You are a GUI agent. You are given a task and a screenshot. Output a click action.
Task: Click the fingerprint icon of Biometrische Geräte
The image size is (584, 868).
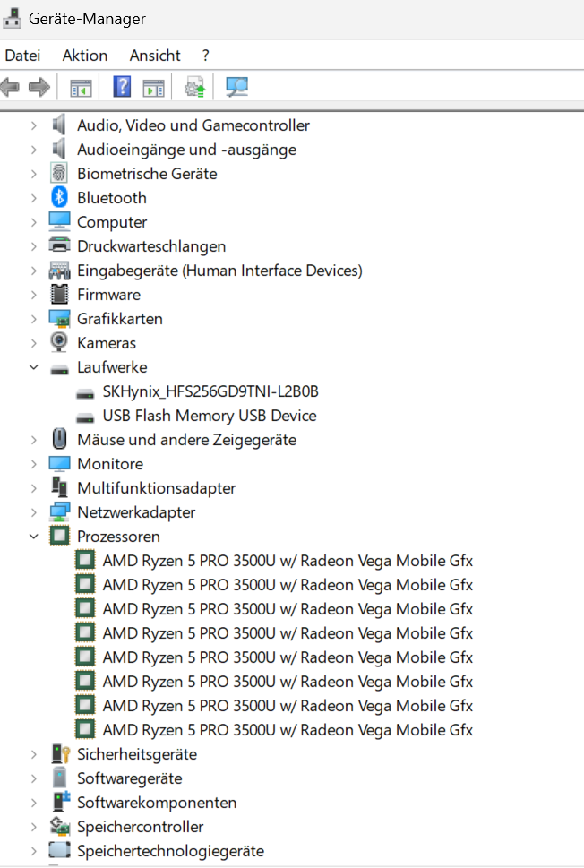point(59,173)
